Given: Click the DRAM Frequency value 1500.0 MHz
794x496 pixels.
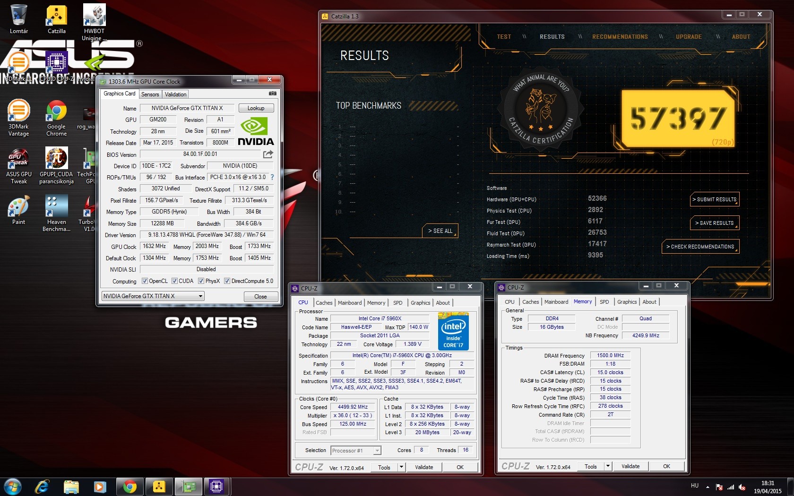Looking at the screenshot, I should point(610,356).
